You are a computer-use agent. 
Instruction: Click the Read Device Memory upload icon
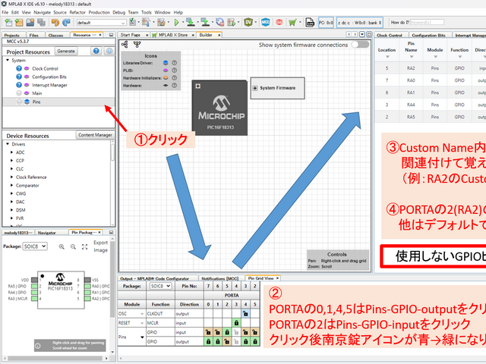click(x=205, y=22)
